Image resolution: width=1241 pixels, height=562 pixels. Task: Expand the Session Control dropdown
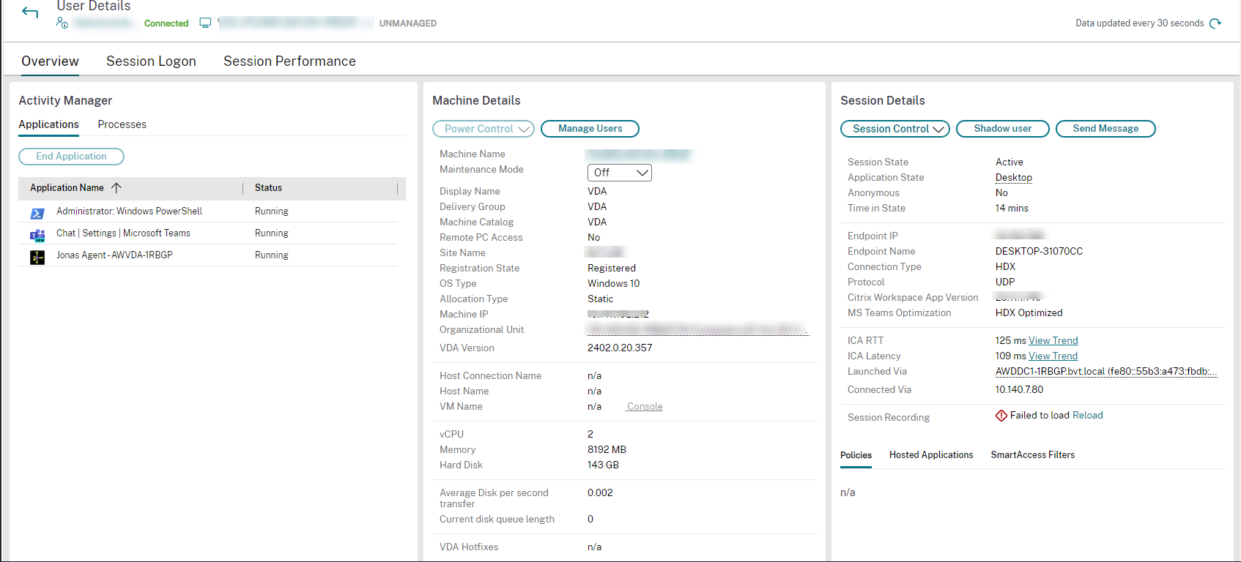point(894,129)
